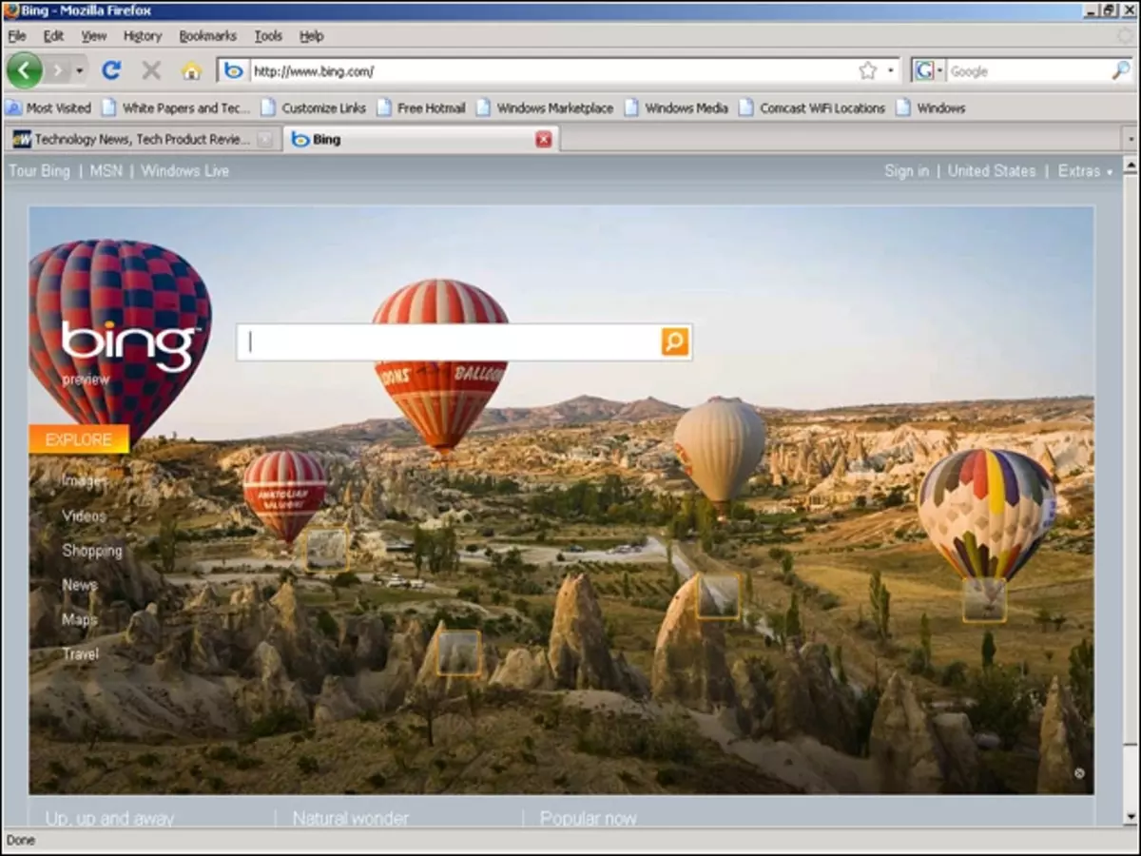Click the Bing favicon on the active tab
1141x856 pixels.
pos(300,139)
